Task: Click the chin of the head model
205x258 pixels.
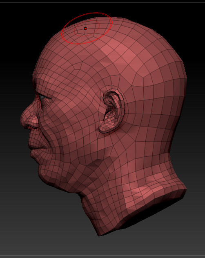Action: pyautogui.click(x=43, y=176)
